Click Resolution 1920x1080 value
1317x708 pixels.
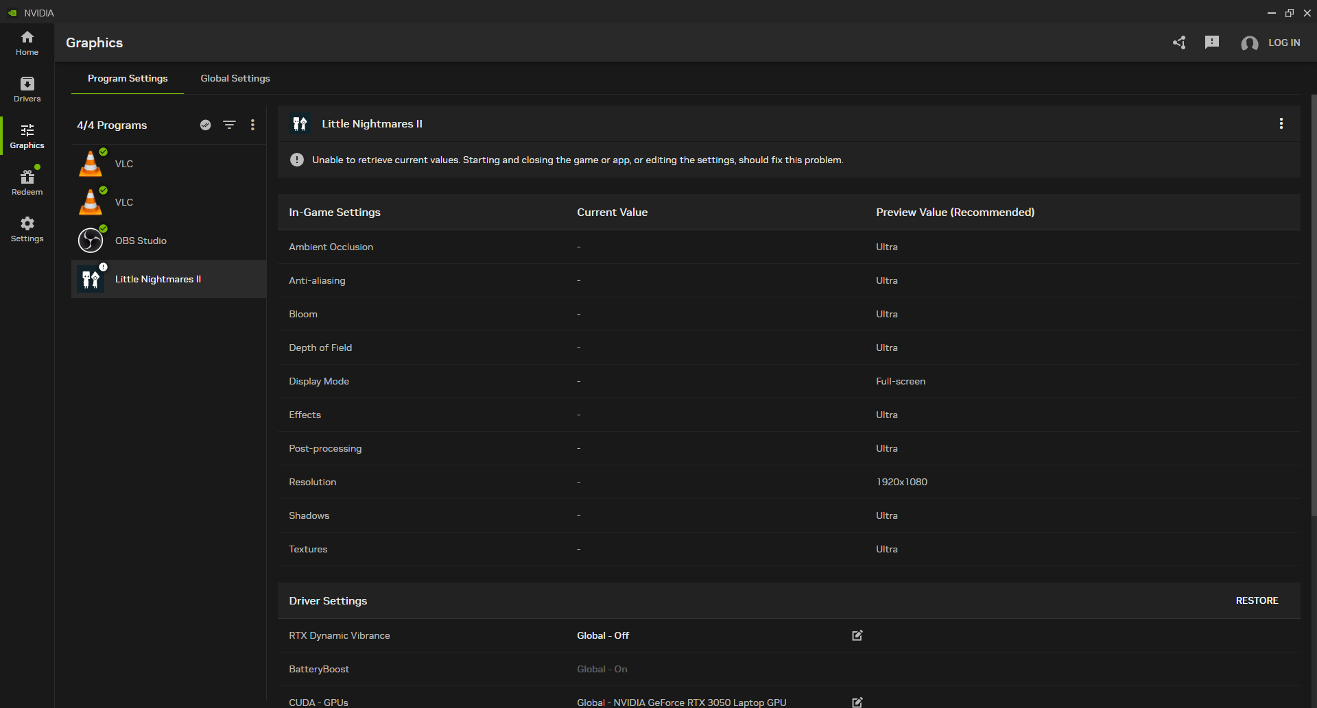pos(901,482)
